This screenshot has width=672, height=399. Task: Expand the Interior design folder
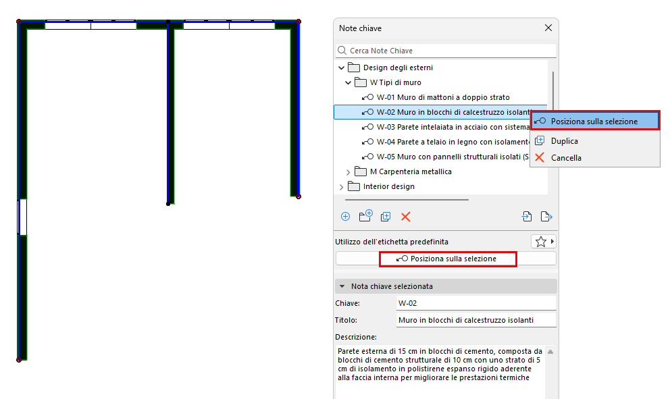click(341, 187)
